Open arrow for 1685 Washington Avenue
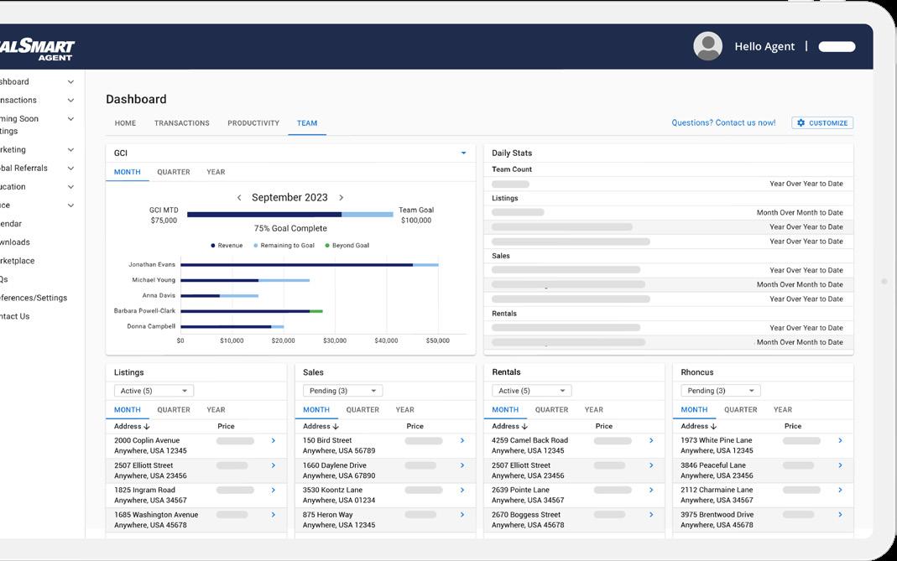 [x=274, y=515]
